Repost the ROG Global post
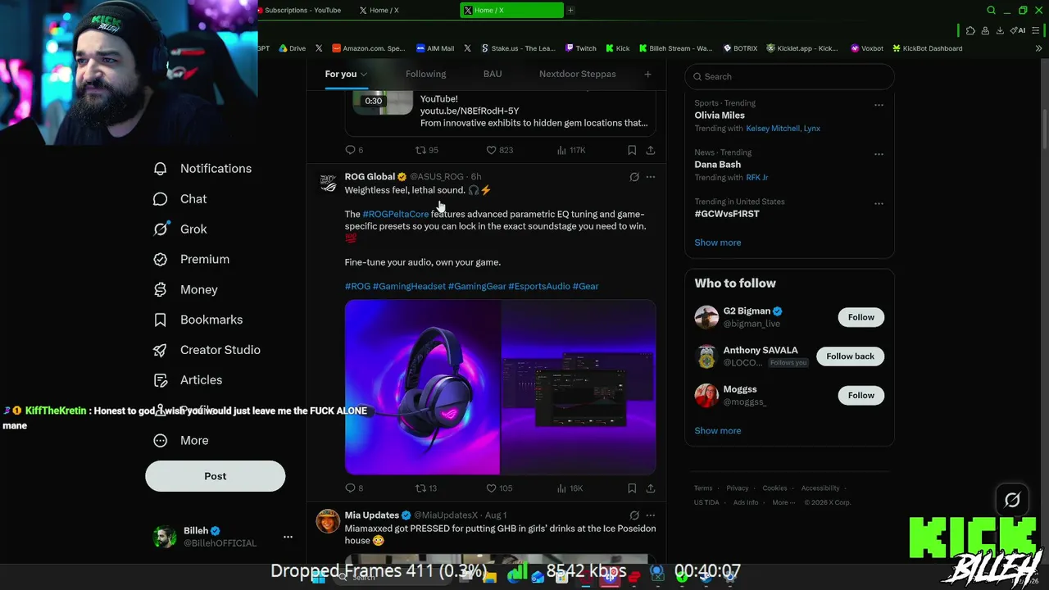Viewport: 1049px width, 590px height. pyautogui.click(x=426, y=488)
